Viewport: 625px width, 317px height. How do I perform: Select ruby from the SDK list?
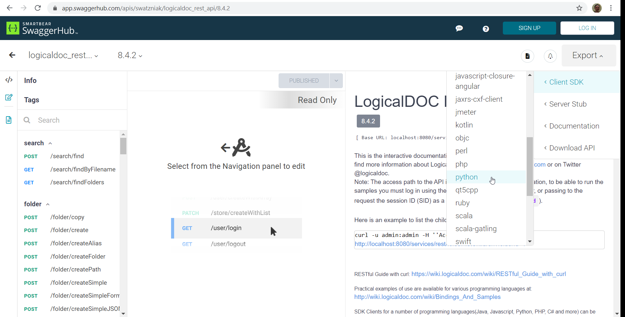click(486, 203)
